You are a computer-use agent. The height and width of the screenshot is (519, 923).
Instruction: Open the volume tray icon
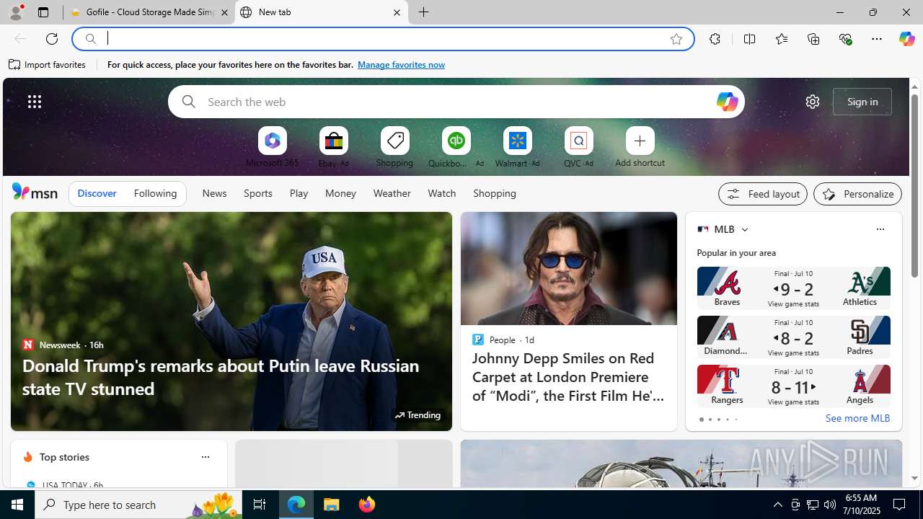830,505
